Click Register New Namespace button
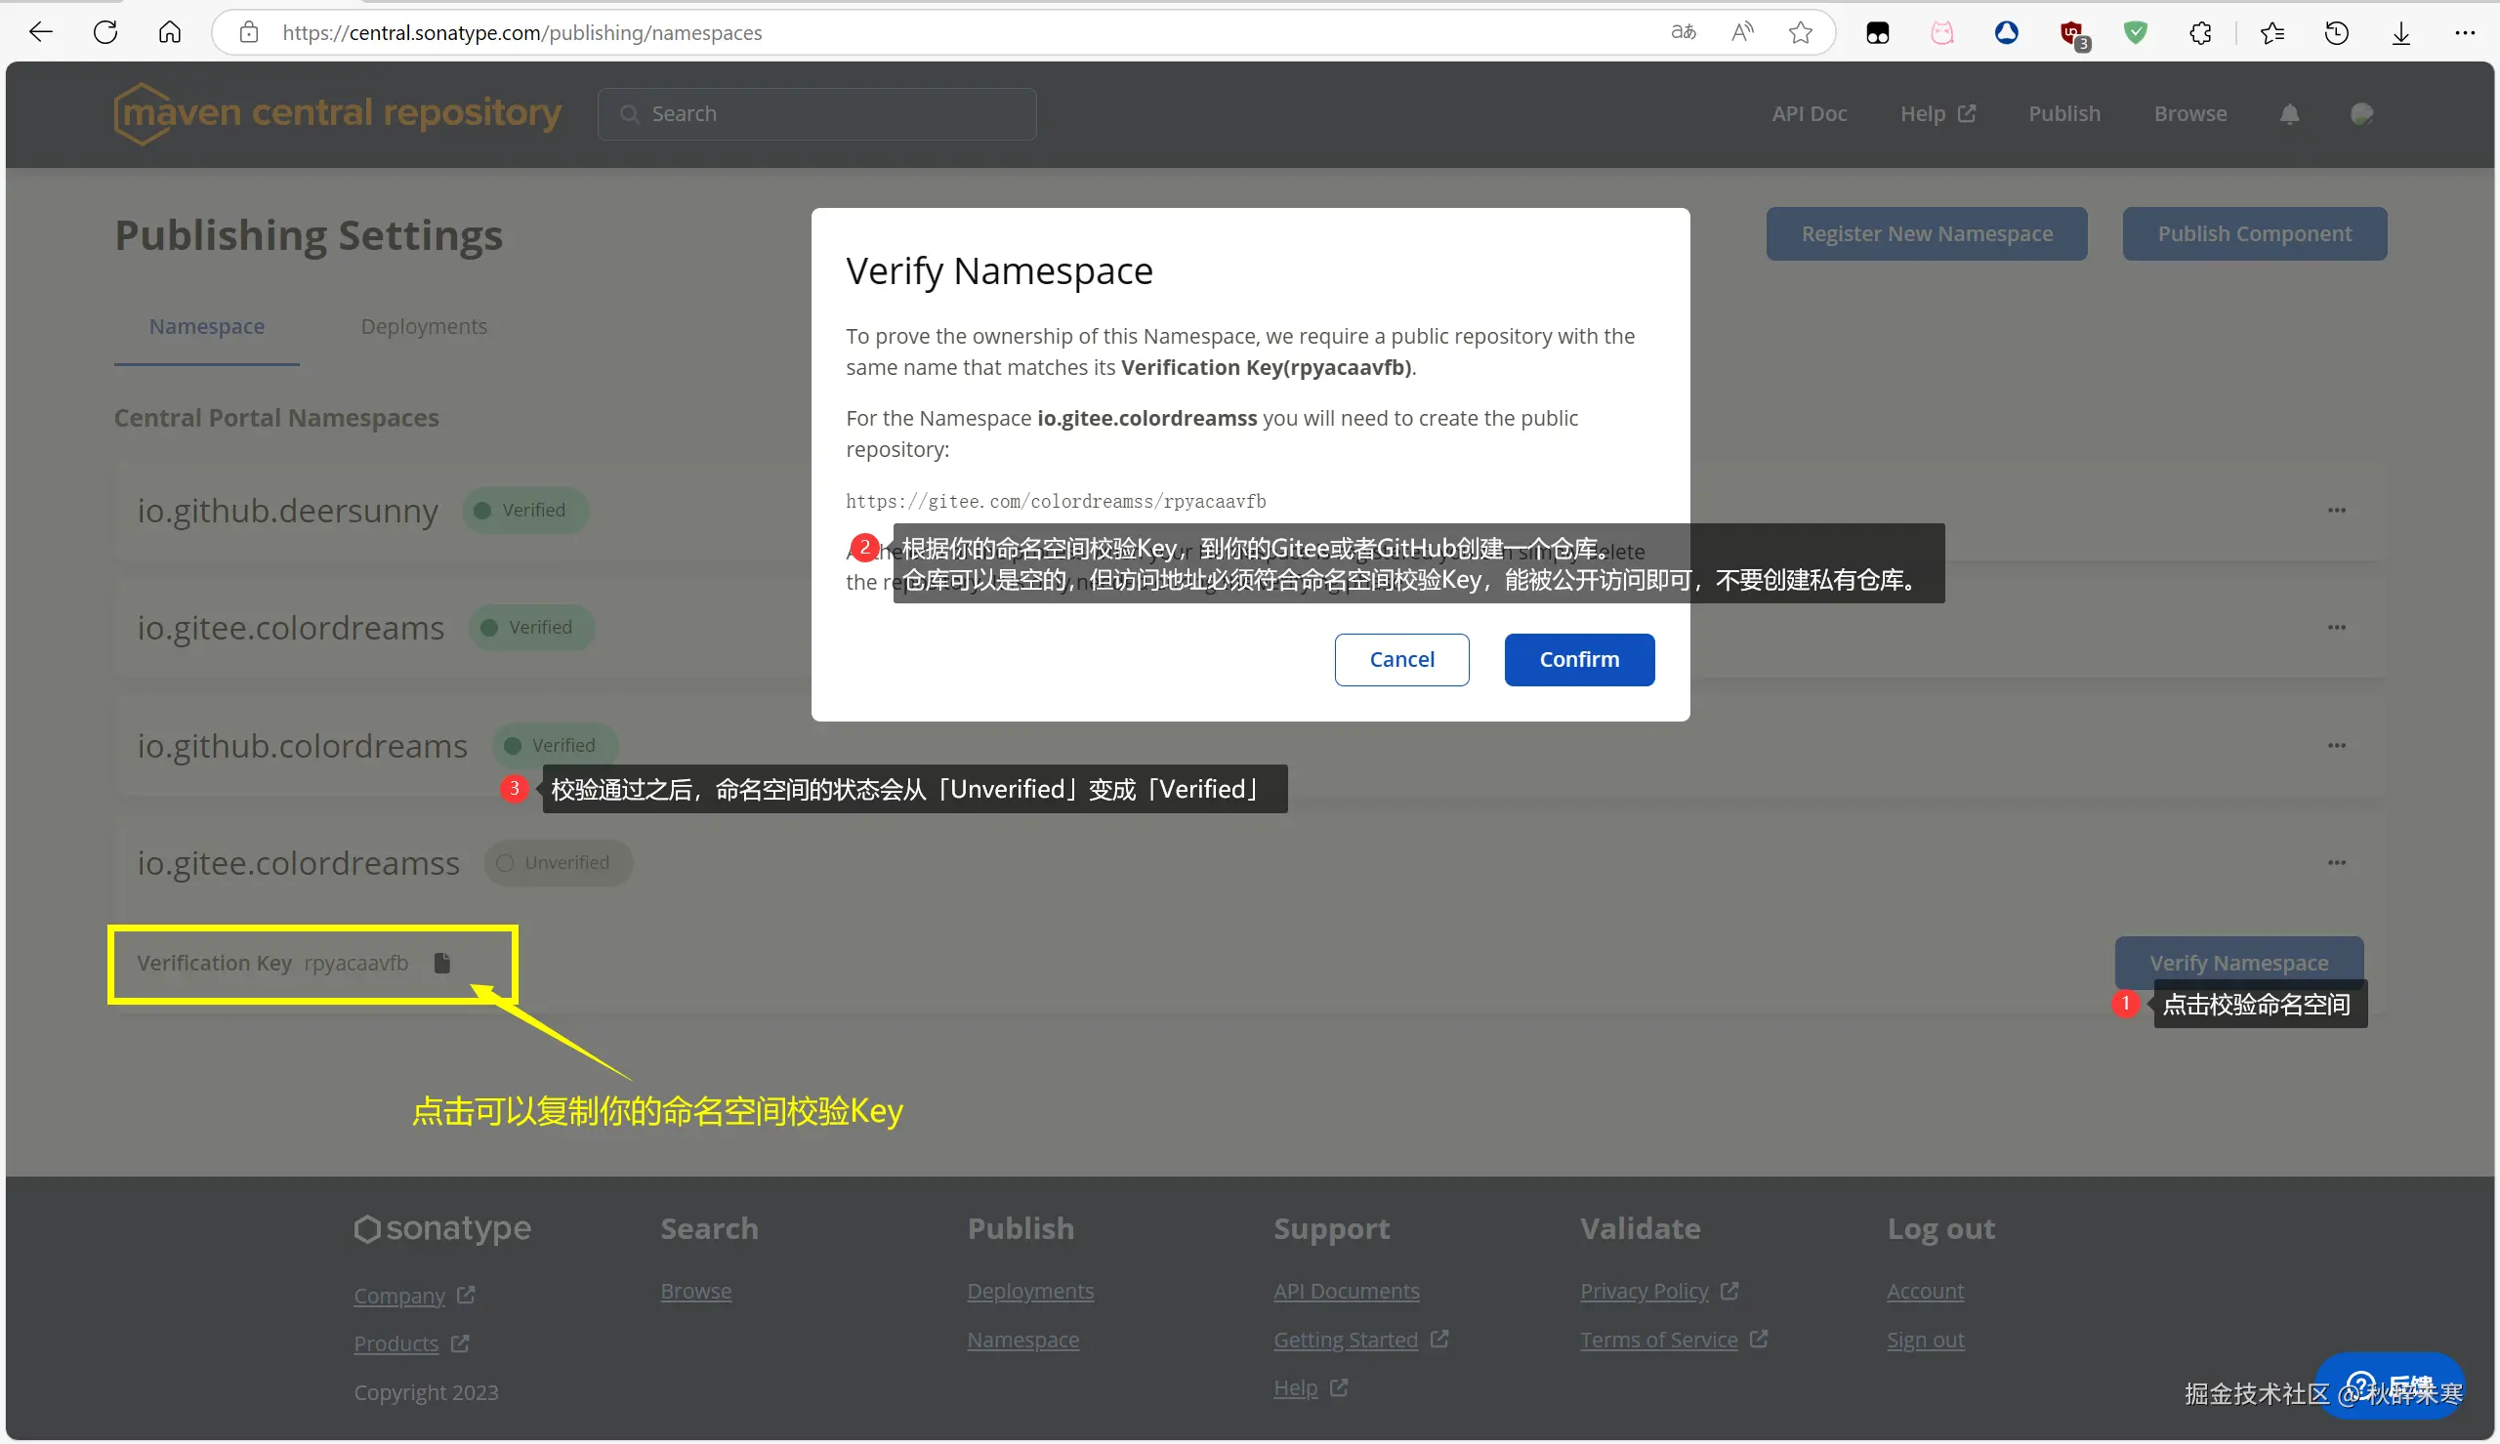Image resolution: width=2500 pixels, height=1444 pixels. coord(1926,234)
